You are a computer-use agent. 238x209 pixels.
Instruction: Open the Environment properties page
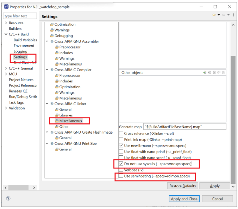coord(24,46)
